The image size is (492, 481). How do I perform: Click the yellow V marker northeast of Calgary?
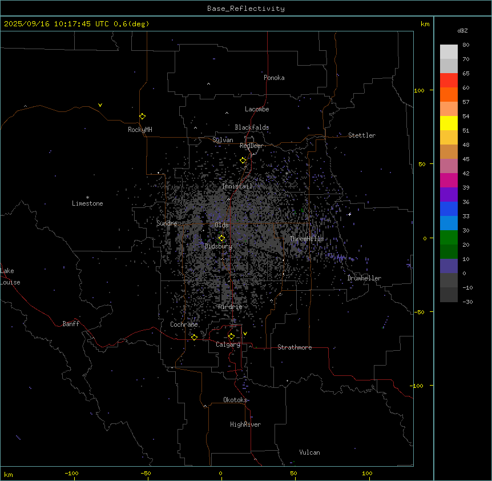click(x=245, y=334)
